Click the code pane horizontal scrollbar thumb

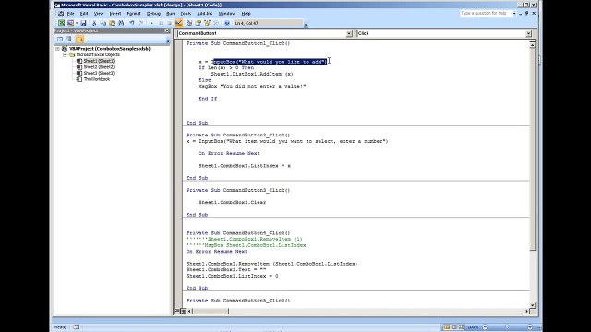(x=211, y=311)
